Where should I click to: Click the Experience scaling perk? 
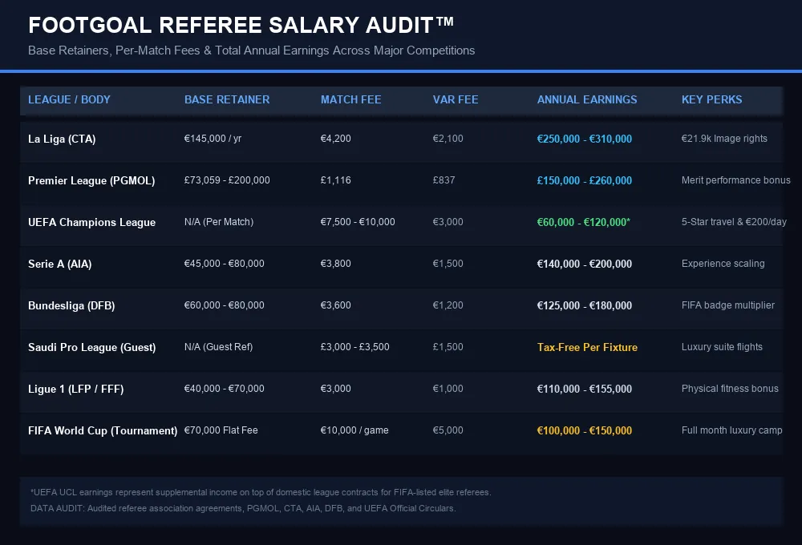pyautogui.click(x=723, y=264)
